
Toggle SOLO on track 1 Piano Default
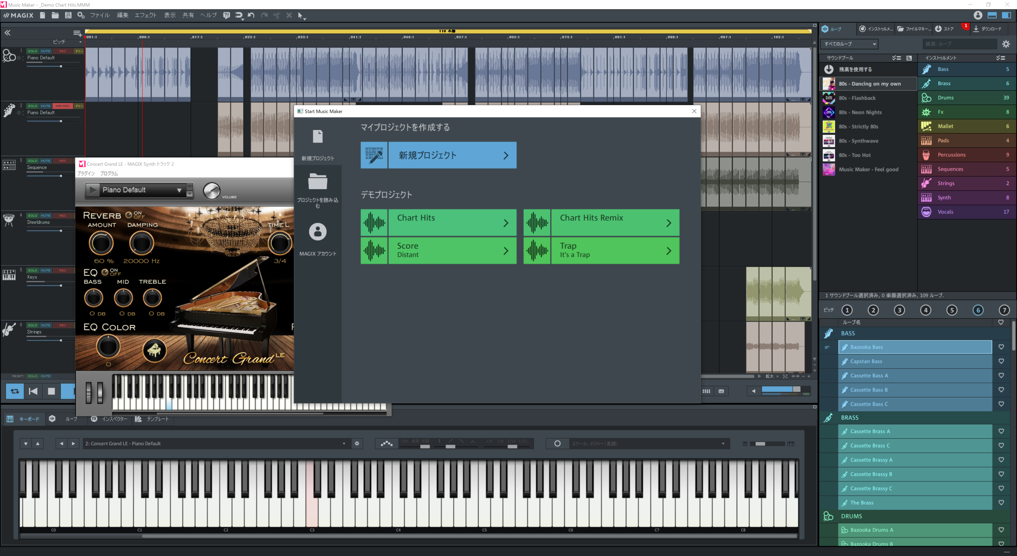pos(32,51)
